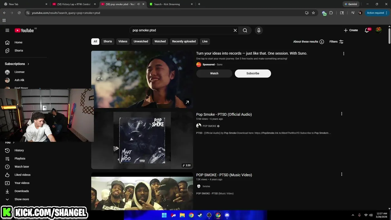The height and width of the screenshot is (220, 391).
Task: Select the Recently uploaded filter chip
Action: coord(184,42)
